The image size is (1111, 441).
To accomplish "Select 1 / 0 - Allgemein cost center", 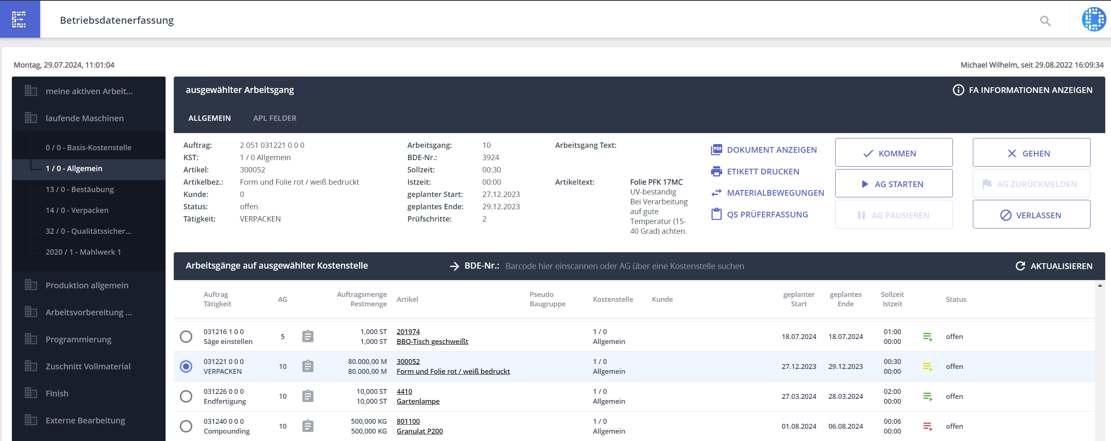I will pos(89,169).
